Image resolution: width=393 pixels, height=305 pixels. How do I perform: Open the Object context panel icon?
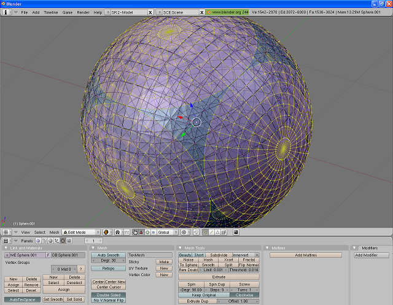click(56, 241)
